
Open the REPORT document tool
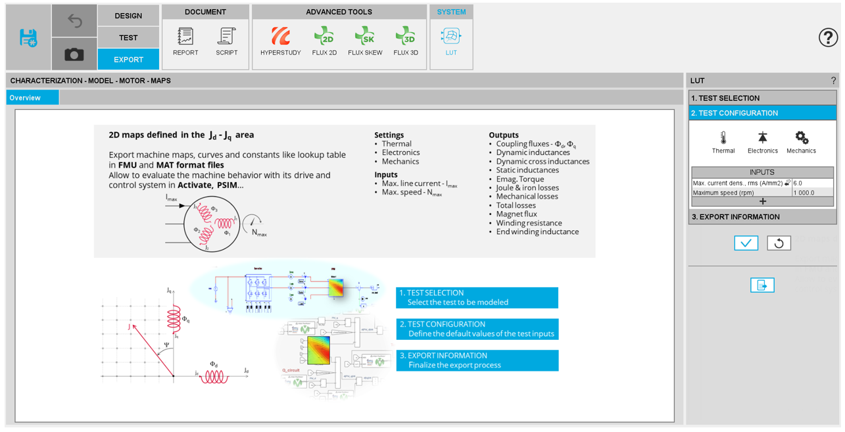(x=185, y=41)
